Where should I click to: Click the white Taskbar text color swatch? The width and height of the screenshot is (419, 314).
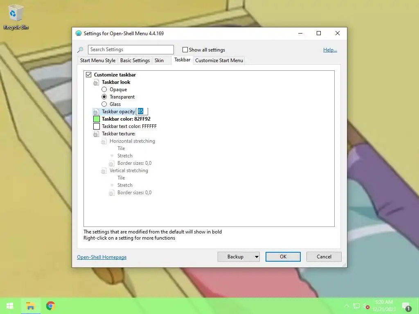[x=97, y=126]
